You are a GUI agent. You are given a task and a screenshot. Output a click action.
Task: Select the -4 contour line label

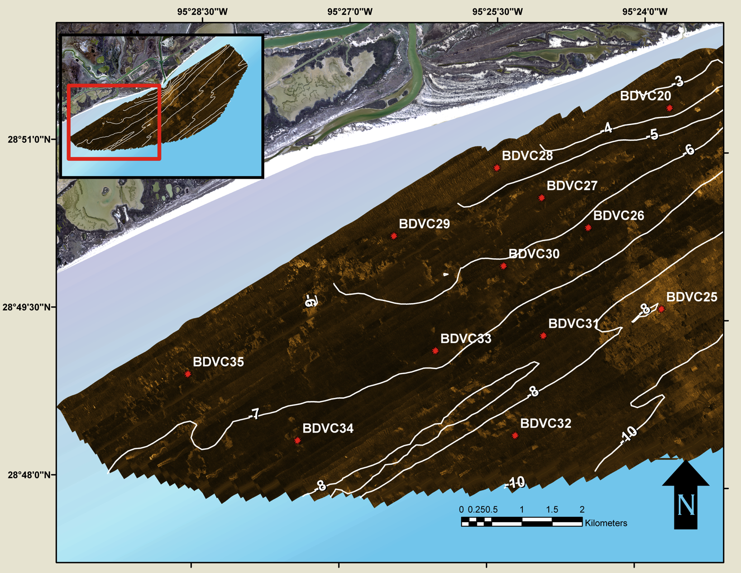click(607, 129)
